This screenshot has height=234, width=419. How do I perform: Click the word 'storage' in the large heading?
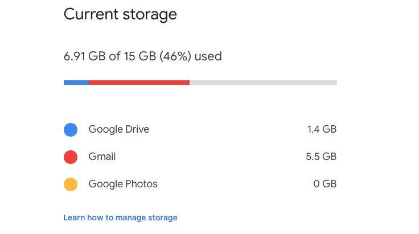pos(150,14)
